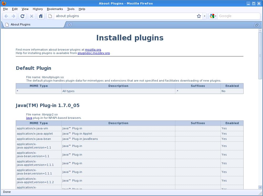Click the File name: libnpjp2.so text
The width and height of the screenshot is (263, 196).
tap(42, 114)
